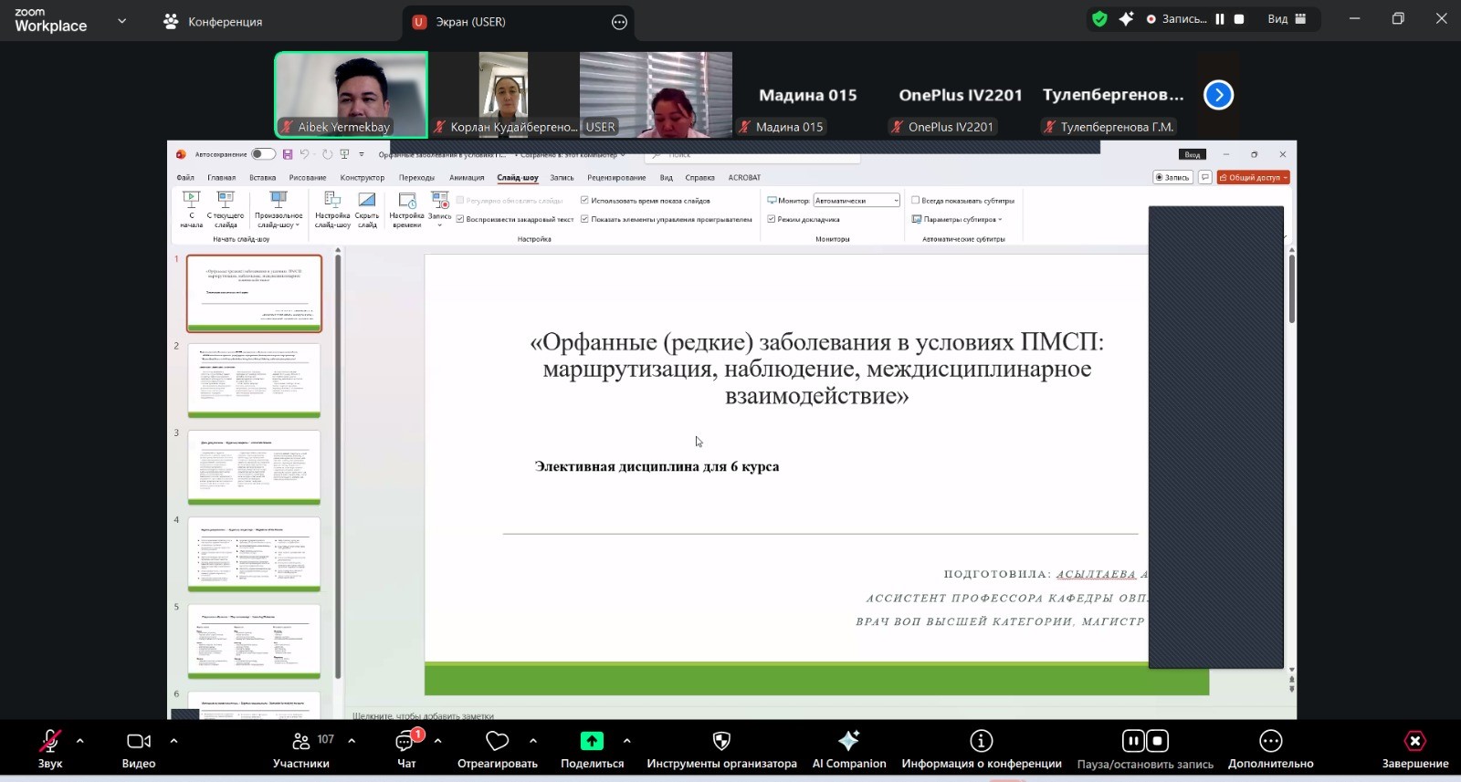Select slide 3 thumbnail in panel
The image size is (1461, 782).
pyautogui.click(x=254, y=466)
